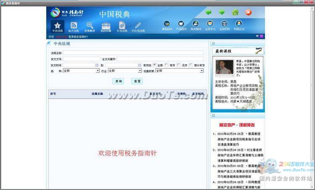Select 有效 validity radio button
Screen dimensions: 315x190
pos(166,65)
